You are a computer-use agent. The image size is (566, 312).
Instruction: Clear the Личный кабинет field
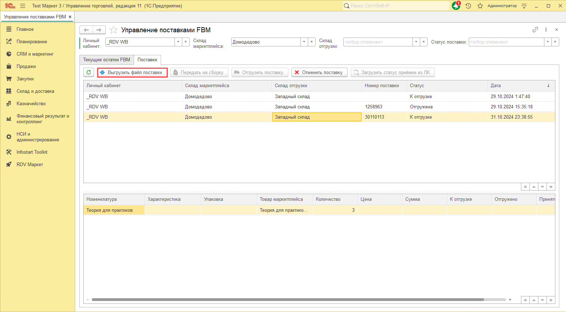click(186, 42)
